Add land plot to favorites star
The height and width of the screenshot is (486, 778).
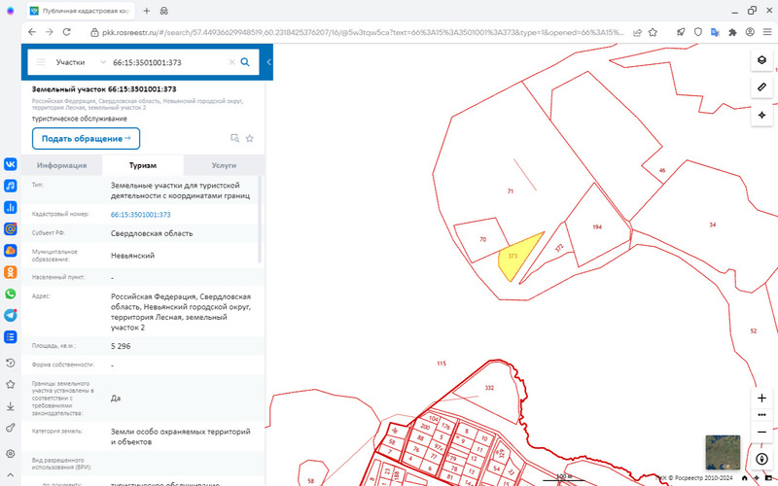[x=250, y=138]
